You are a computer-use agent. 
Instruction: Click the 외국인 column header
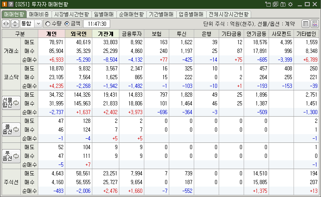coord(79,34)
